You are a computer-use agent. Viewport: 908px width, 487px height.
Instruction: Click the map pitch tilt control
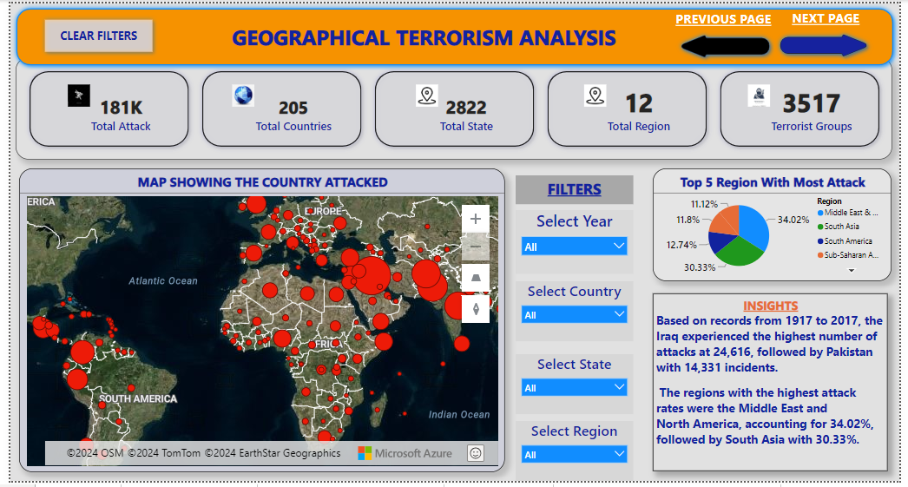coord(475,278)
